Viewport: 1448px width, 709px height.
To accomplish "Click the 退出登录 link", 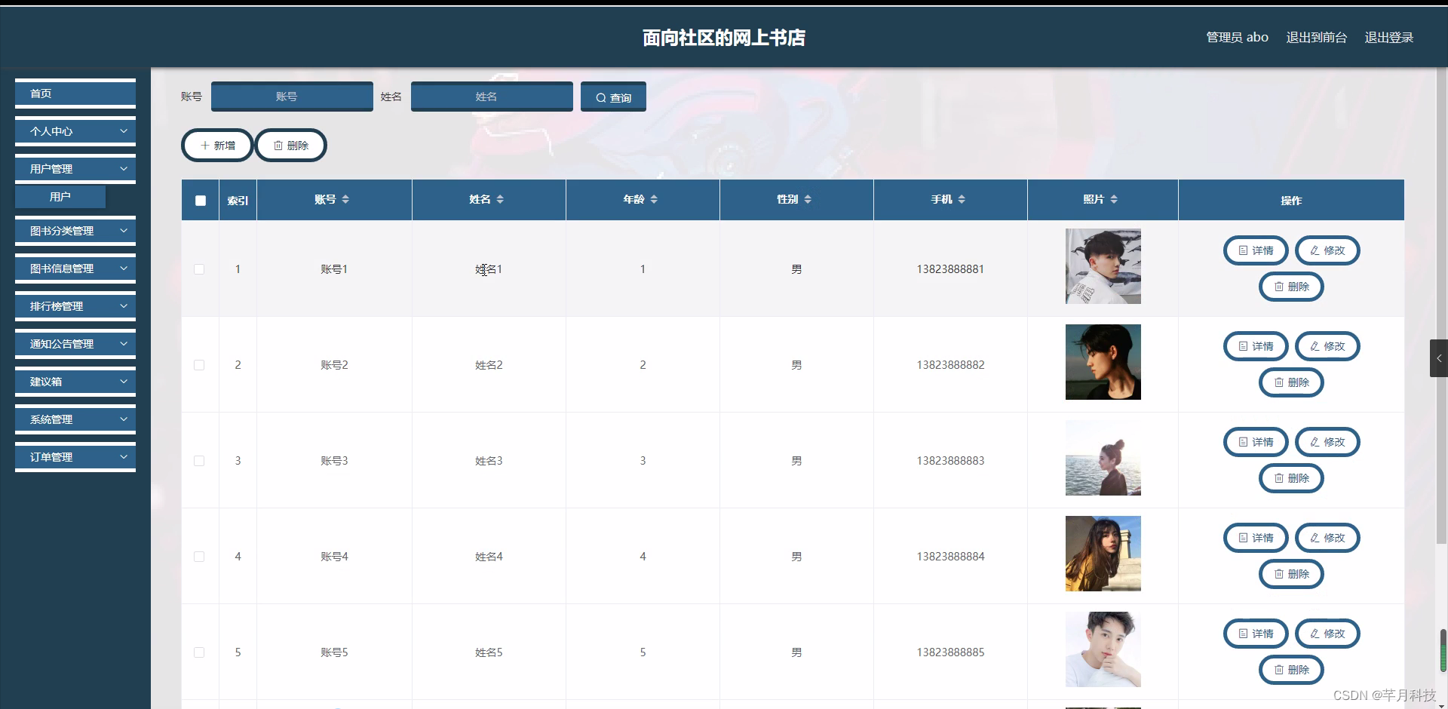I will (1389, 37).
